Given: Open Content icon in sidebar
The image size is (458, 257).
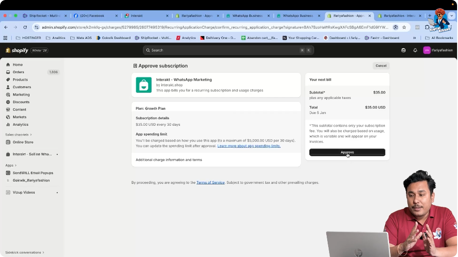Looking at the screenshot, I should pos(8,110).
